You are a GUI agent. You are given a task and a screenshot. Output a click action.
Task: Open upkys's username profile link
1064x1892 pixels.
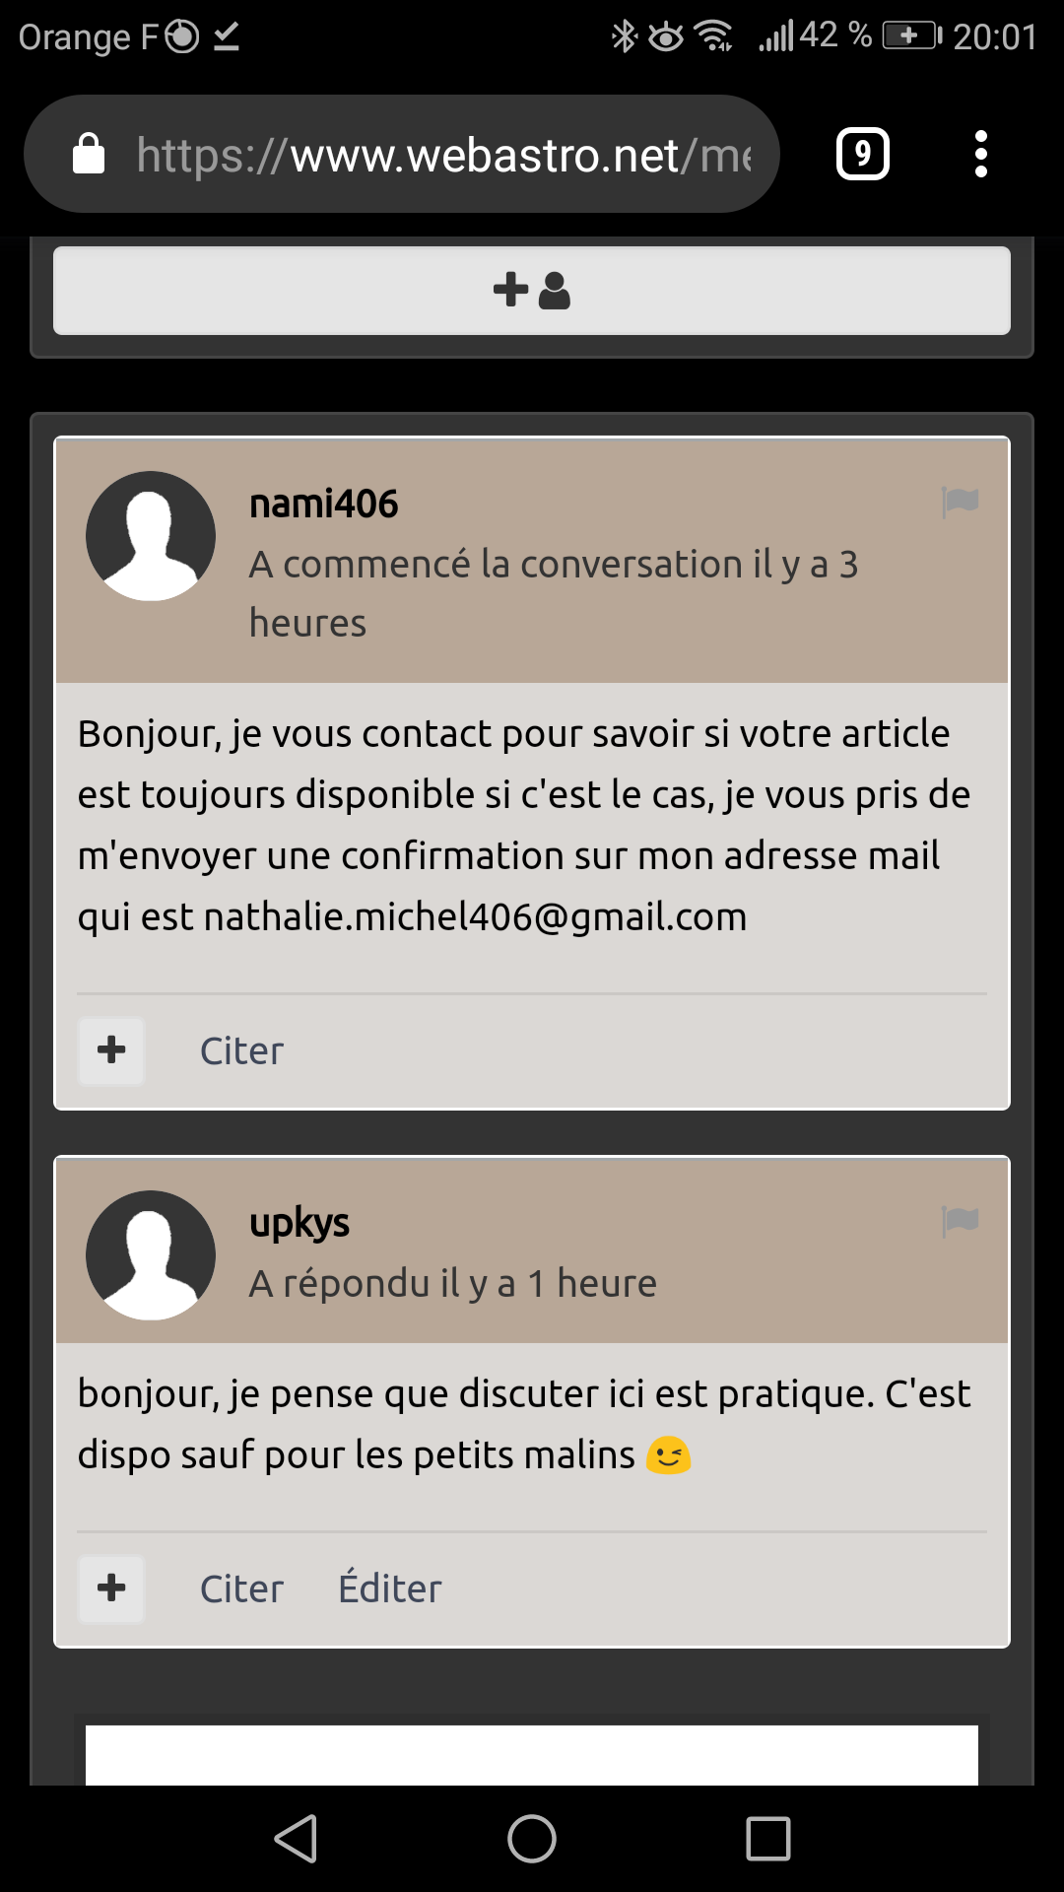tap(299, 1223)
